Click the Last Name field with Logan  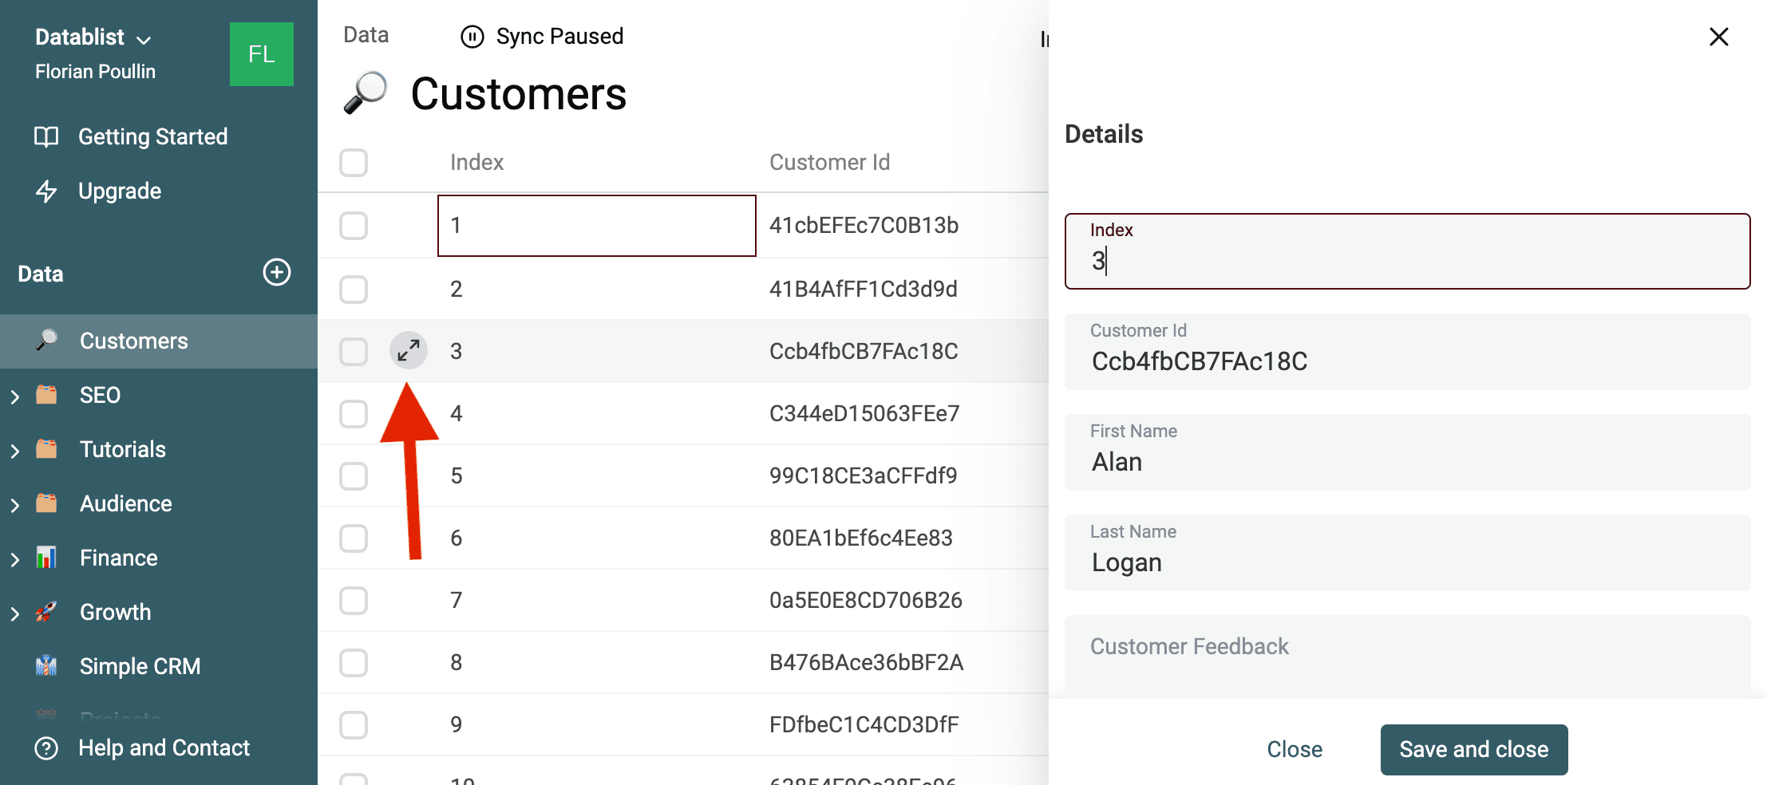pos(1407,553)
